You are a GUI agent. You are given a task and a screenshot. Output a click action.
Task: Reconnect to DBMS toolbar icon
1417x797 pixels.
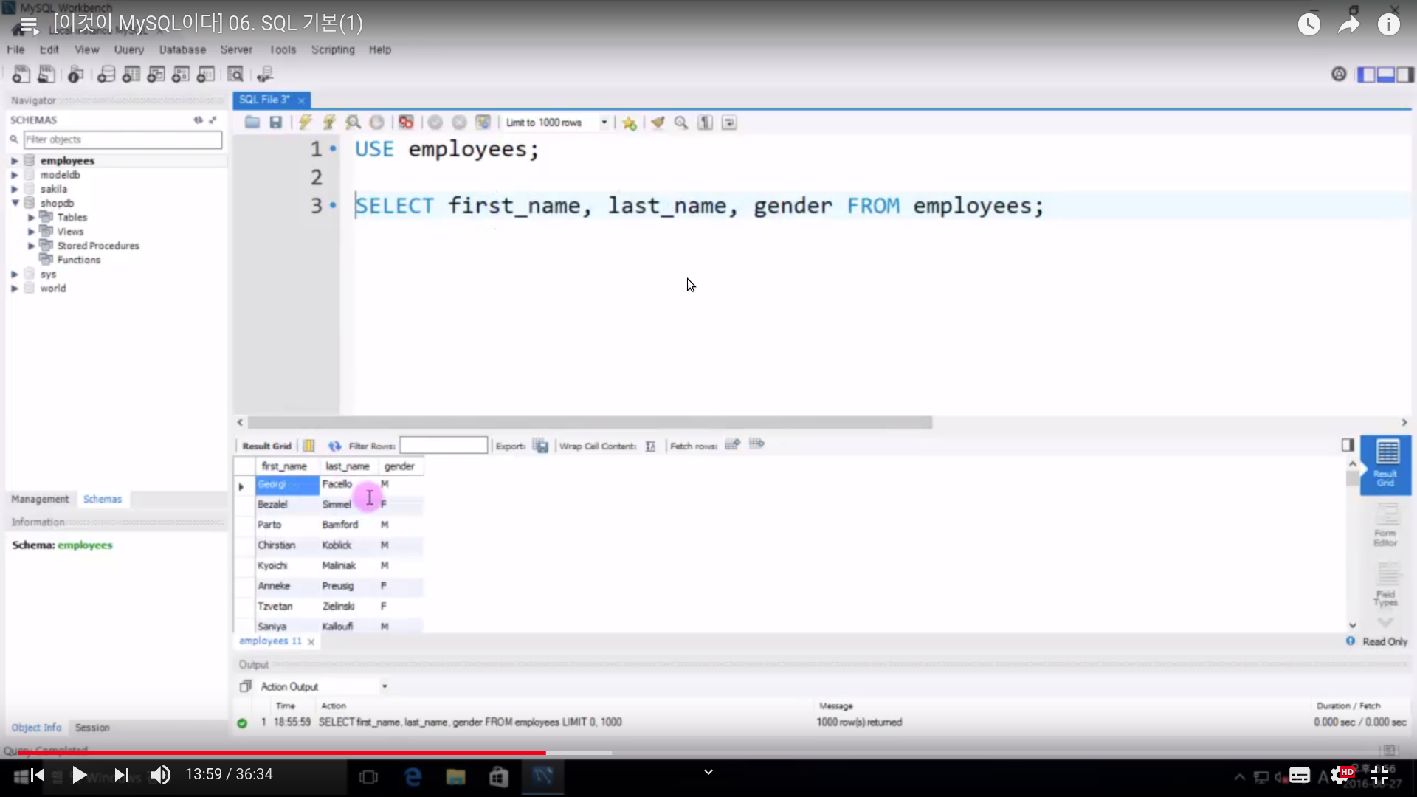pos(265,75)
